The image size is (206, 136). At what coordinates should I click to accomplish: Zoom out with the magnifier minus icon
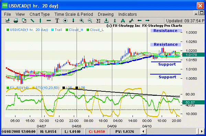(x=90, y=21)
